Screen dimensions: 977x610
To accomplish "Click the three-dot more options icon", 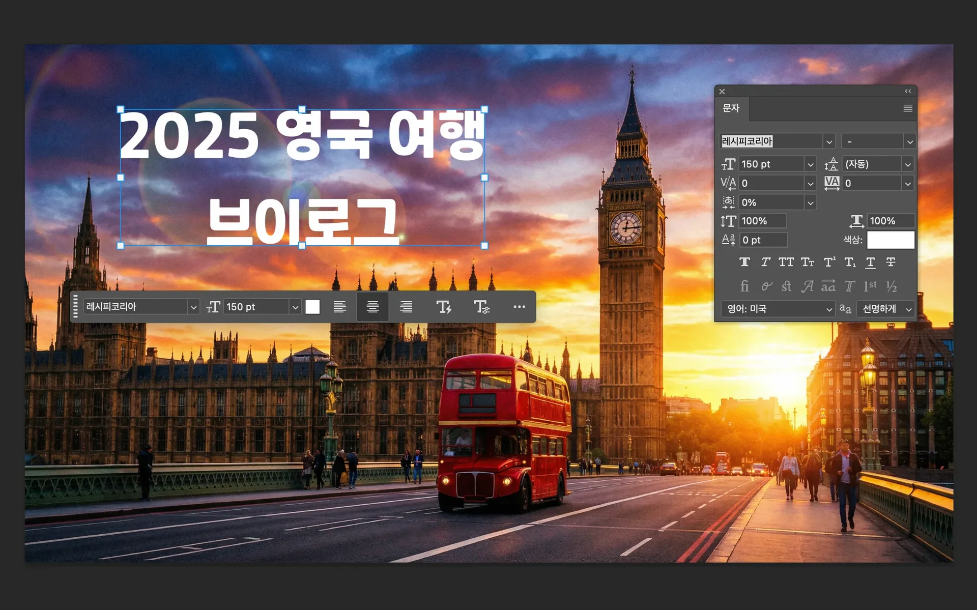I will [519, 307].
